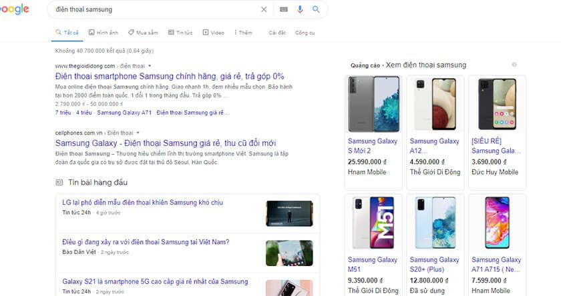Viewport: 561px width, 296px height.
Task: Open the Video tab
Action: 214,33
